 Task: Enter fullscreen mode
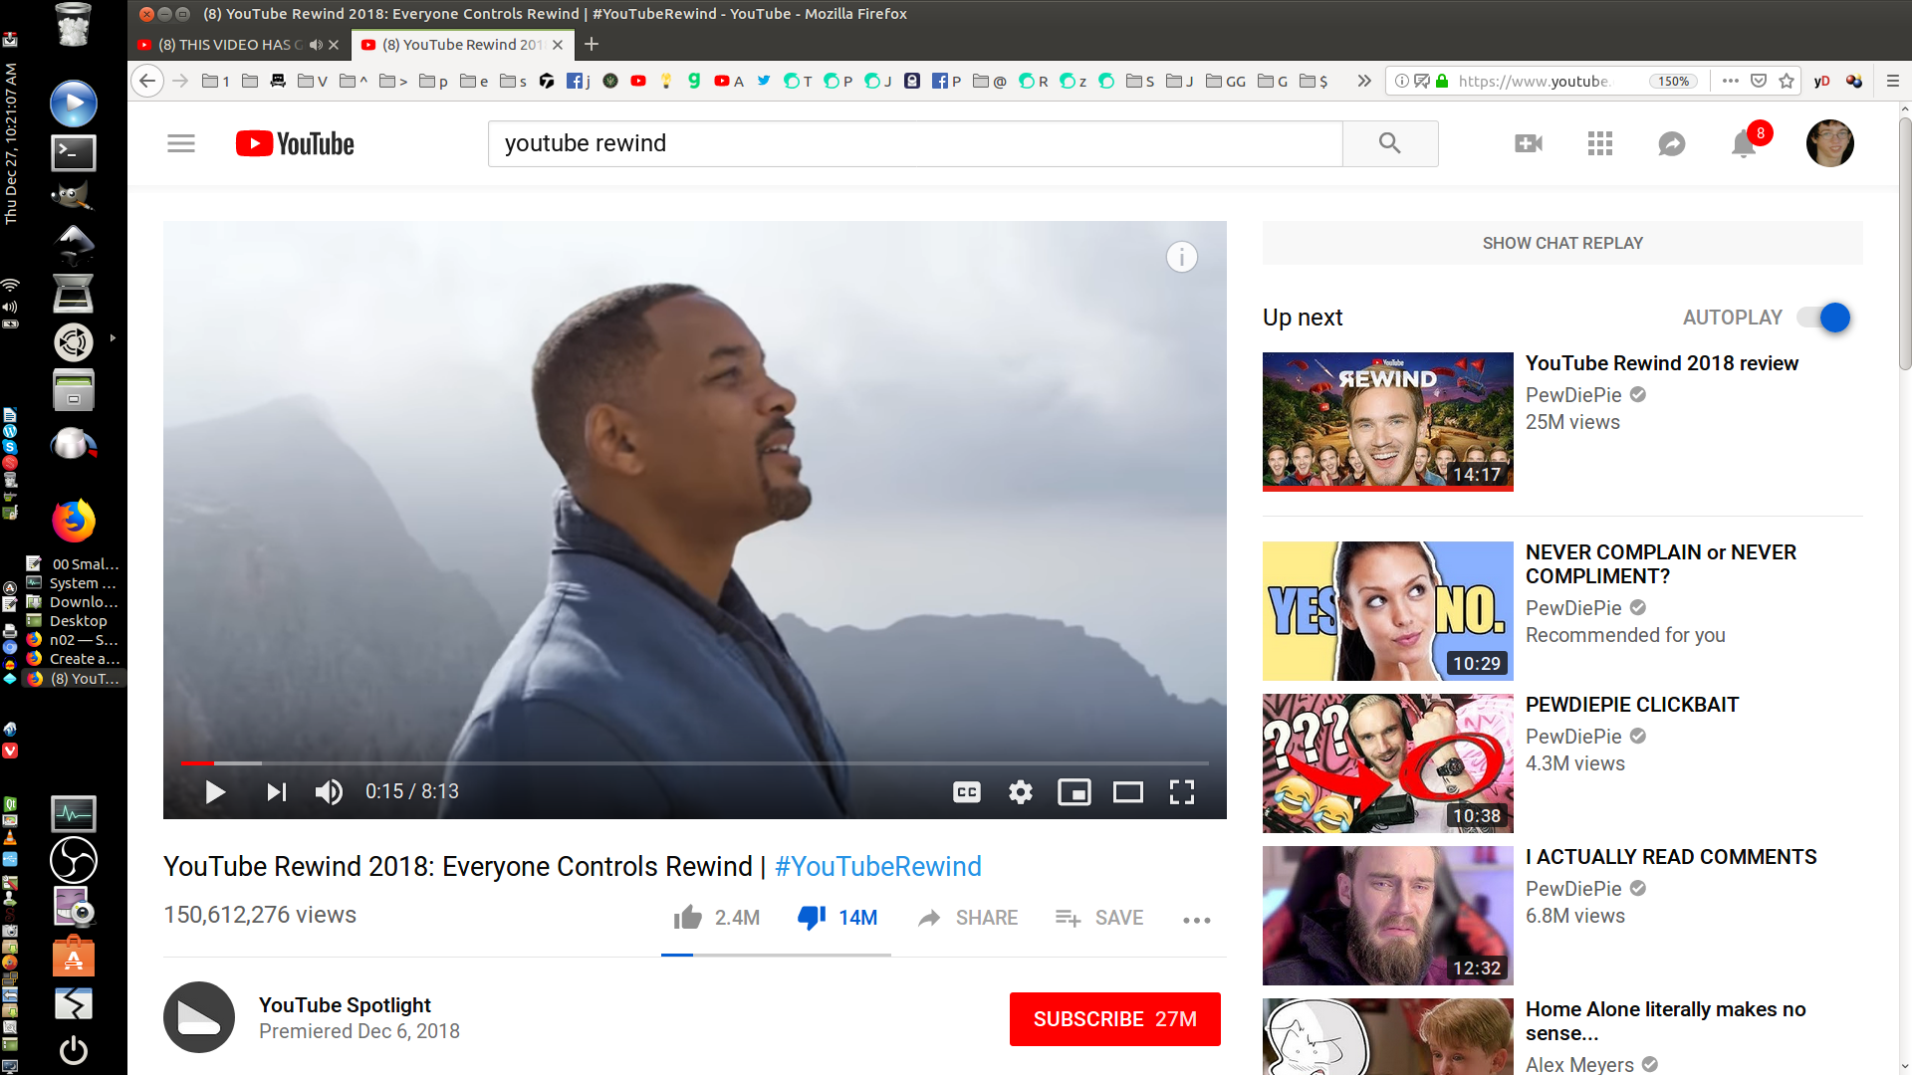(x=1182, y=792)
